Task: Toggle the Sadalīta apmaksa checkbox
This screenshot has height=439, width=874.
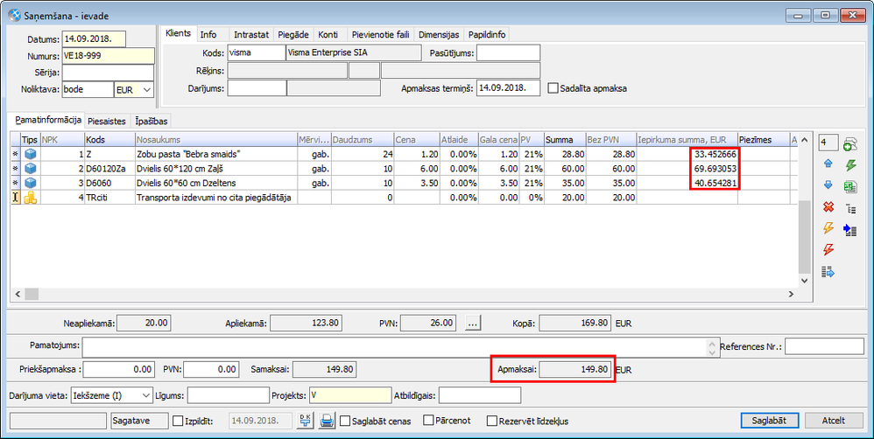Action: pyautogui.click(x=553, y=88)
